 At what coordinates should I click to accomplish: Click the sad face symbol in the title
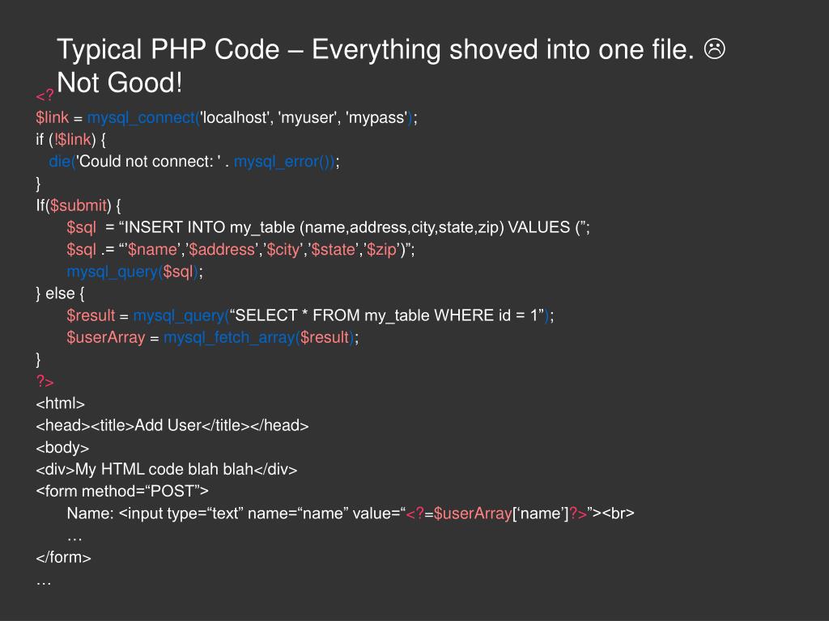pyautogui.click(x=714, y=49)
